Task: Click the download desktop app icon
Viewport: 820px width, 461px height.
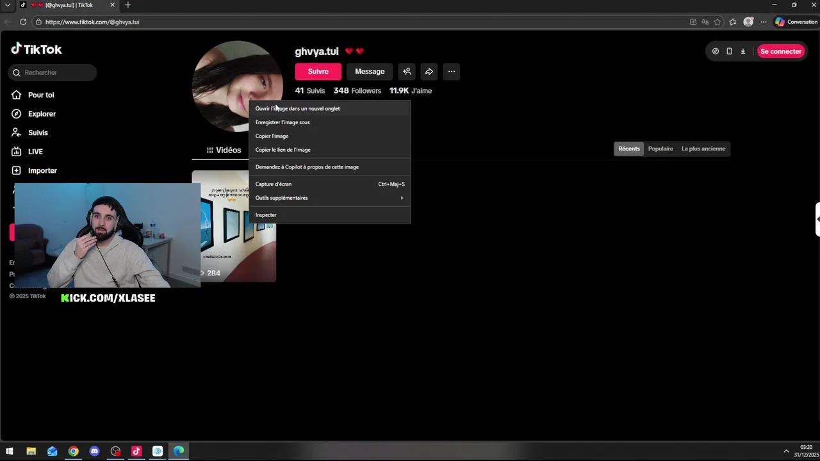Action: 743,51
